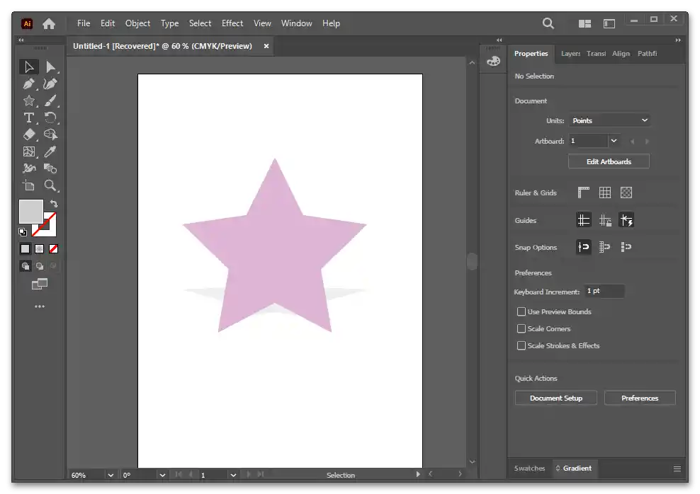
Task: Toggle lock guides icon
Action: coord(605,220)
